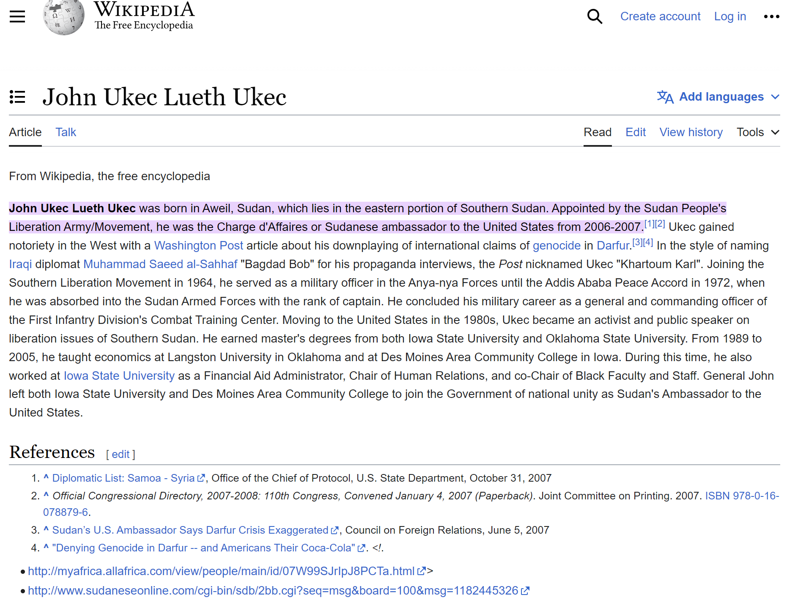Open the ISBN 978-0-16-078879-6 link

click(x=742, y=496)
